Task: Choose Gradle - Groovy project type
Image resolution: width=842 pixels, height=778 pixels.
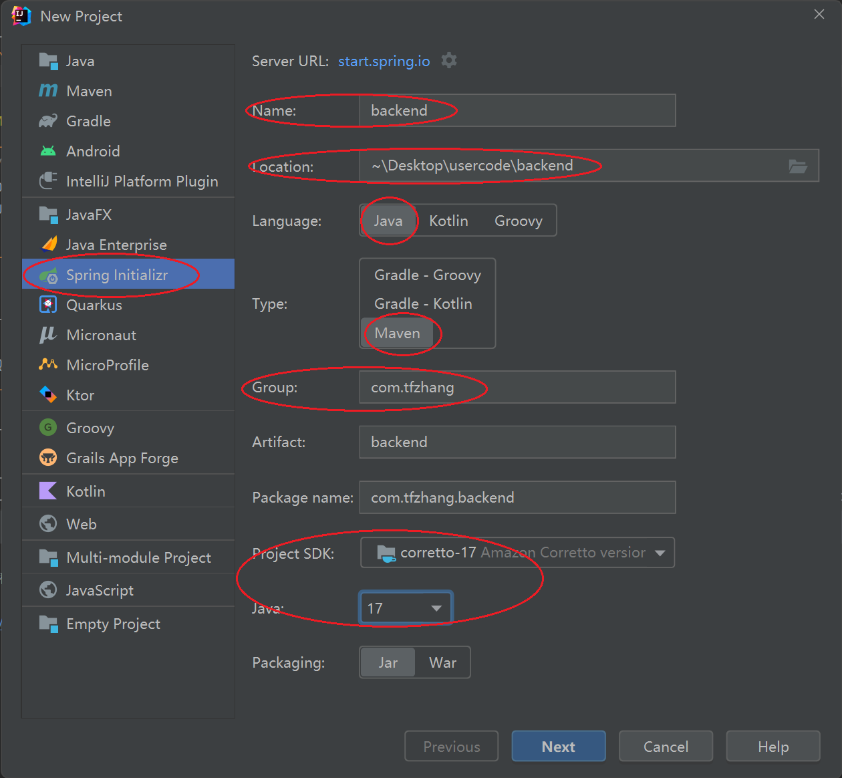Action: [428, 275]
